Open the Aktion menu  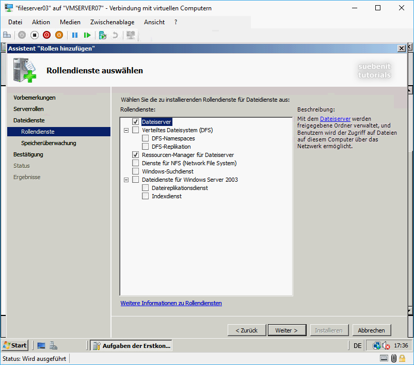[41, 22]
